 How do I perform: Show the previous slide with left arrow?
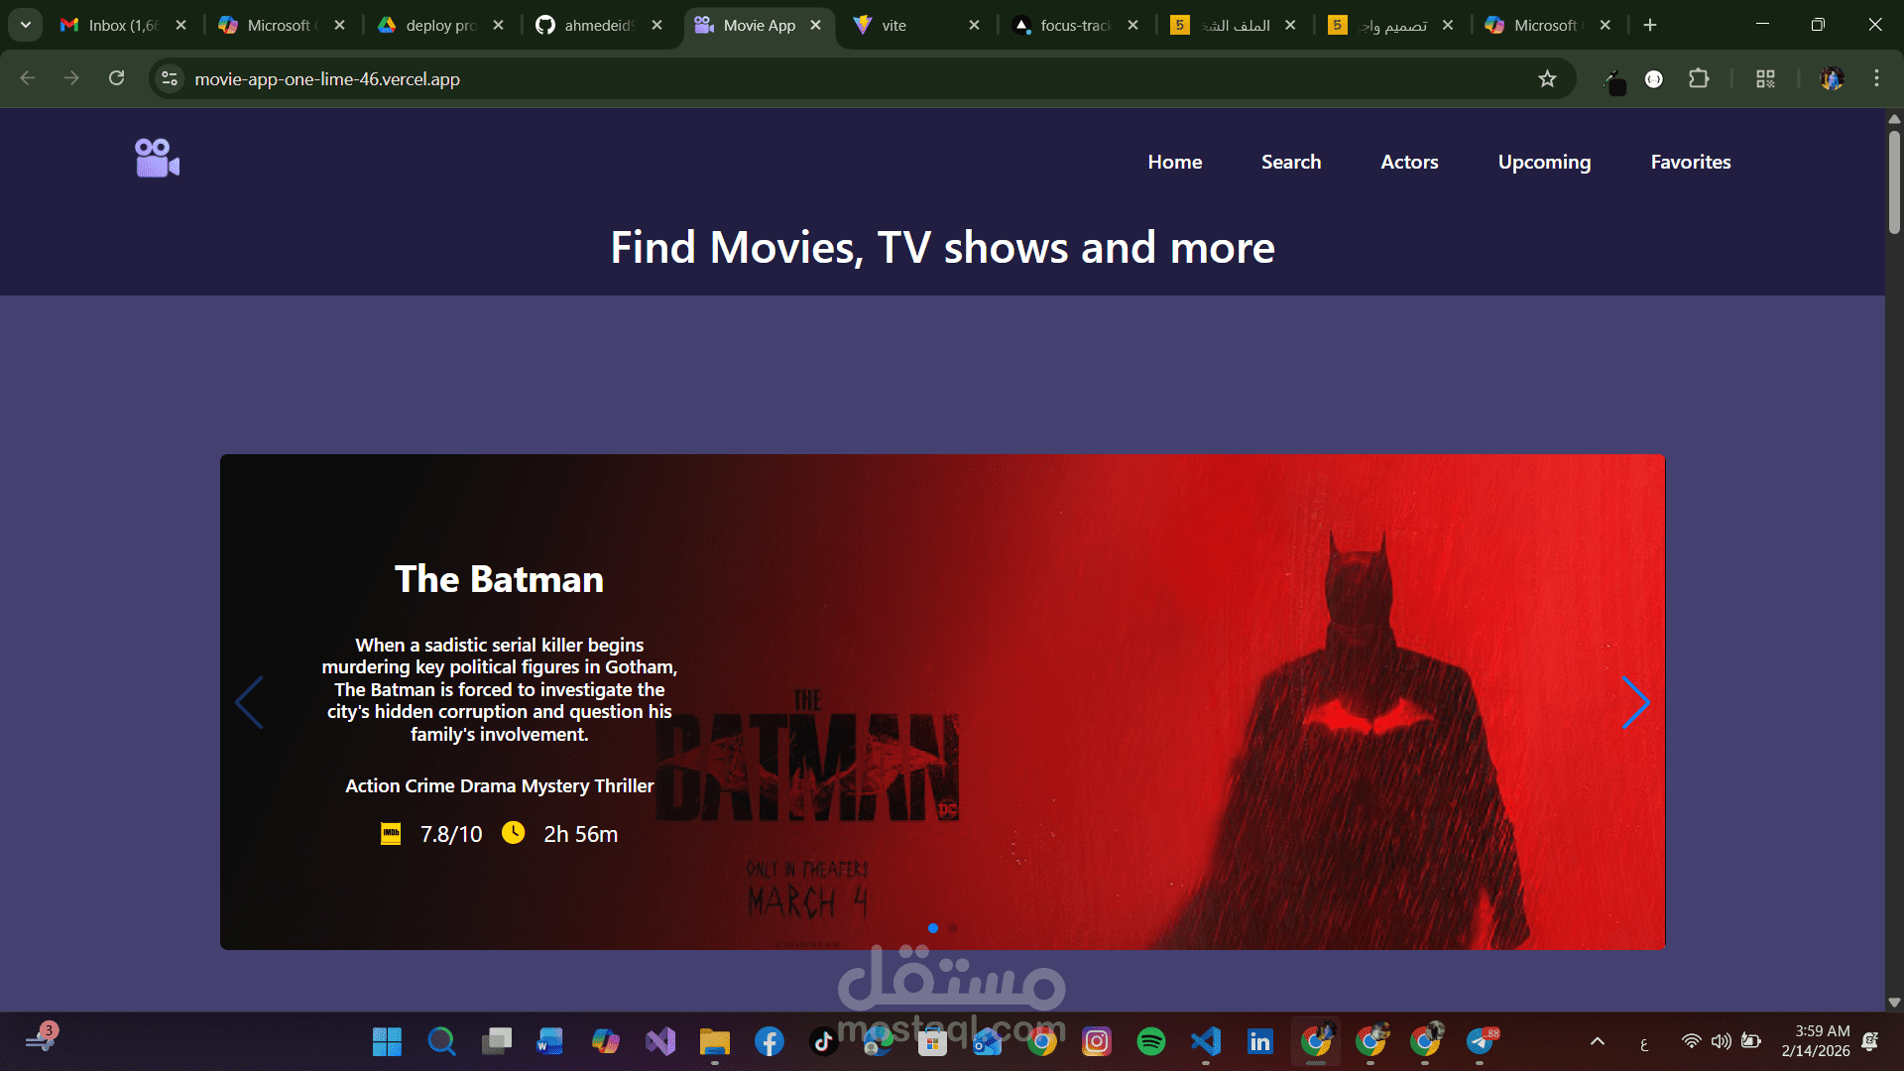(x=249, y=702)
